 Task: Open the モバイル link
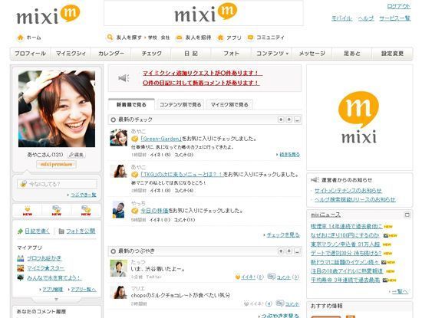[341, 18]
